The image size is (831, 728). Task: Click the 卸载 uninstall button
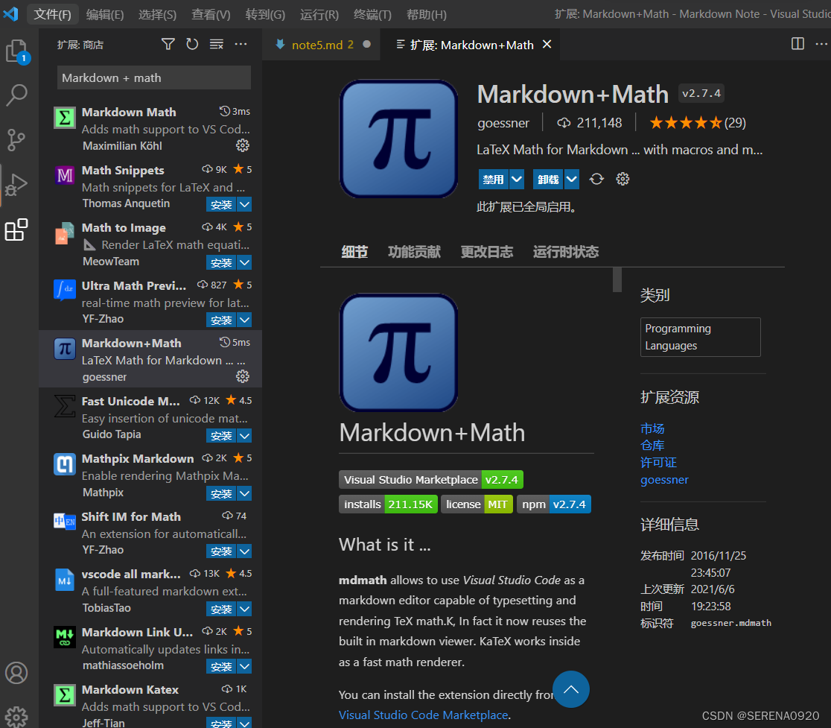[x=548, y=180]
